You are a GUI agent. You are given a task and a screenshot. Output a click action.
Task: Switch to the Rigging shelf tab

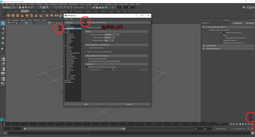[44, 11]
